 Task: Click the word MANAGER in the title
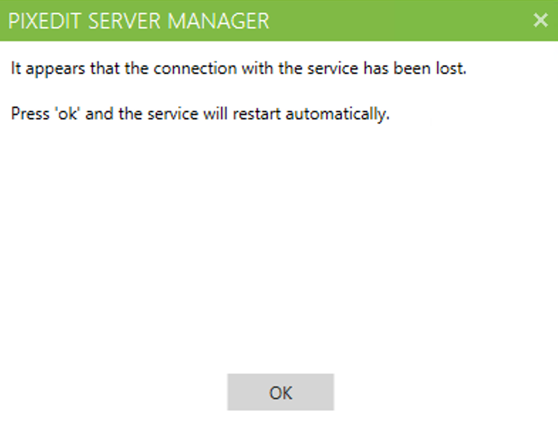click(x=218, y=21)
